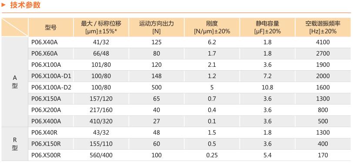Click model P06.X100A-D1
The width and height of the screenshot is (353, 164).
(x=51, y=76)
